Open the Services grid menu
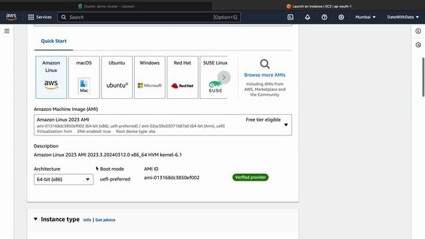The height and width of the screenshot is (239, 425). pos(31,17)
